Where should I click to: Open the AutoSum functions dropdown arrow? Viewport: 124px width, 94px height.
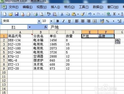pos(119,14)
